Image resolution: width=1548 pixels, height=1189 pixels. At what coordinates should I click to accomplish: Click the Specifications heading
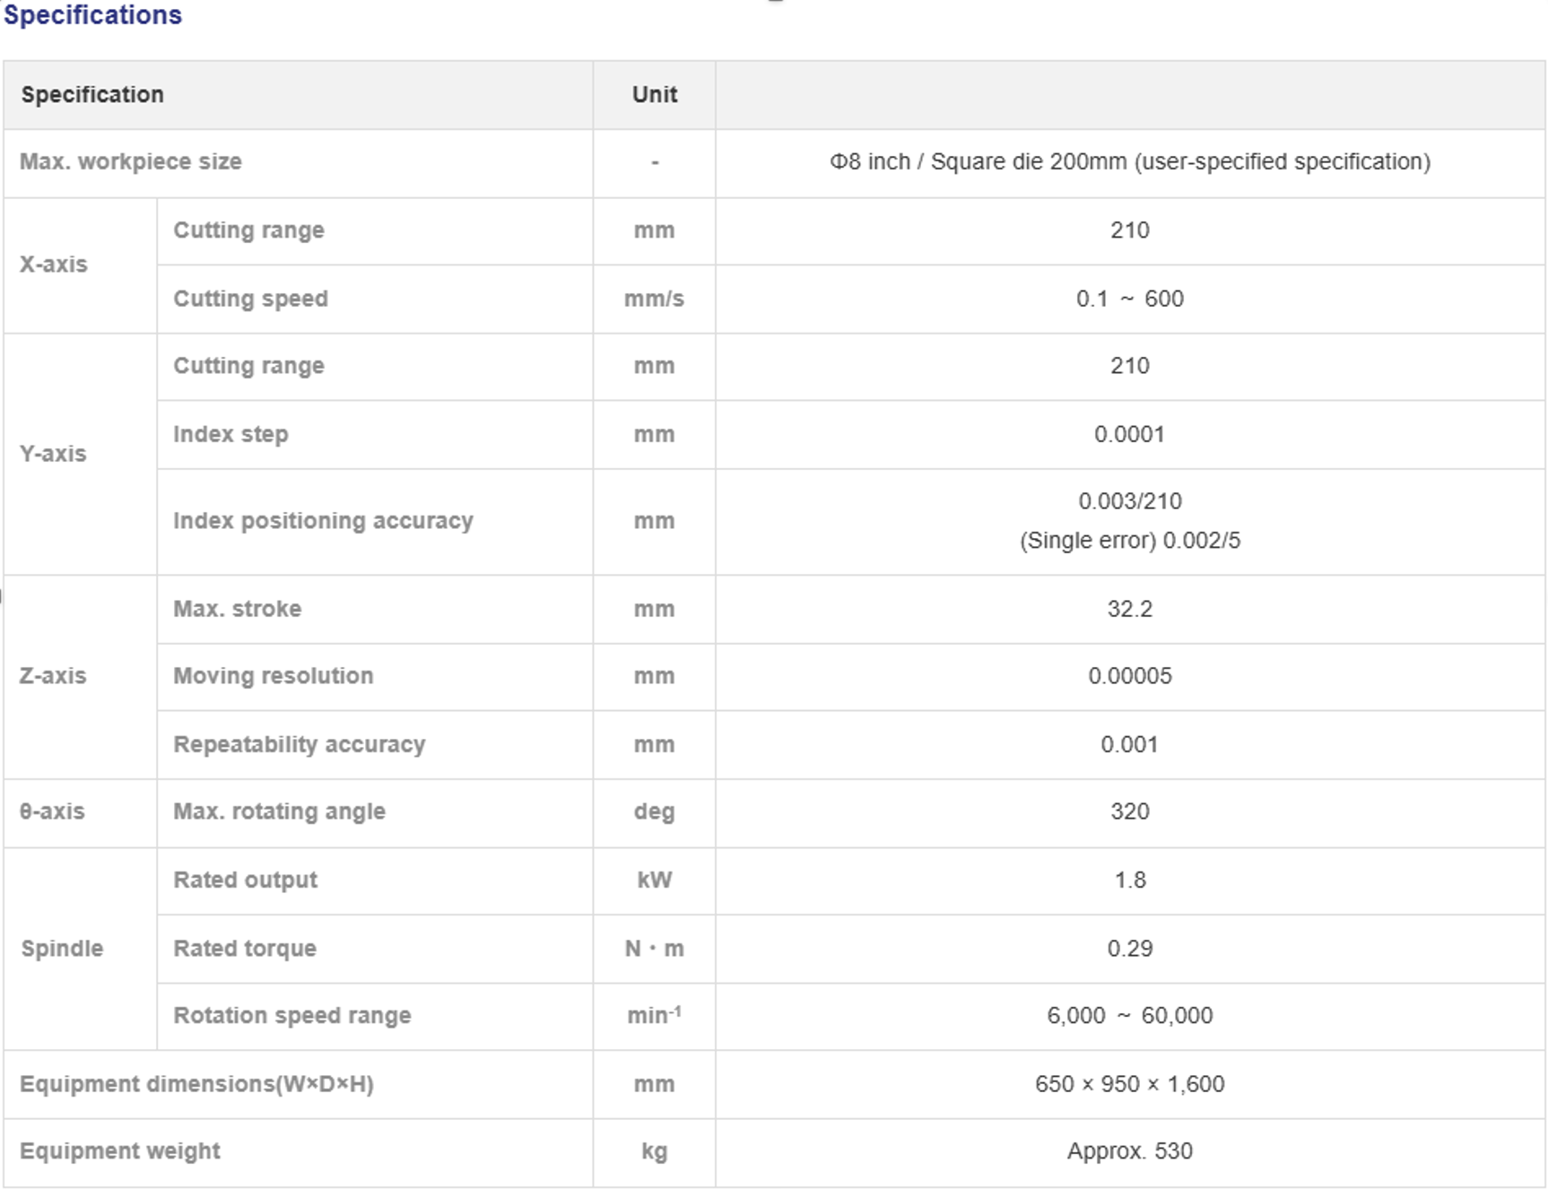click(x=92, y=14)
